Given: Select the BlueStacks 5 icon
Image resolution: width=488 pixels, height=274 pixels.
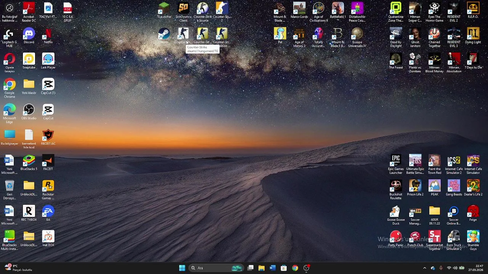Looking at the screenshot, I should [x=29, y=163].
